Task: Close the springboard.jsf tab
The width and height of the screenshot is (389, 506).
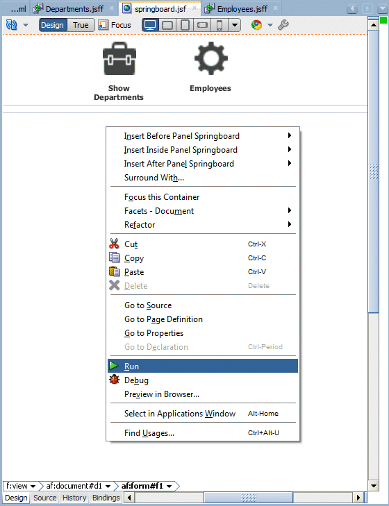Action: 194,8
